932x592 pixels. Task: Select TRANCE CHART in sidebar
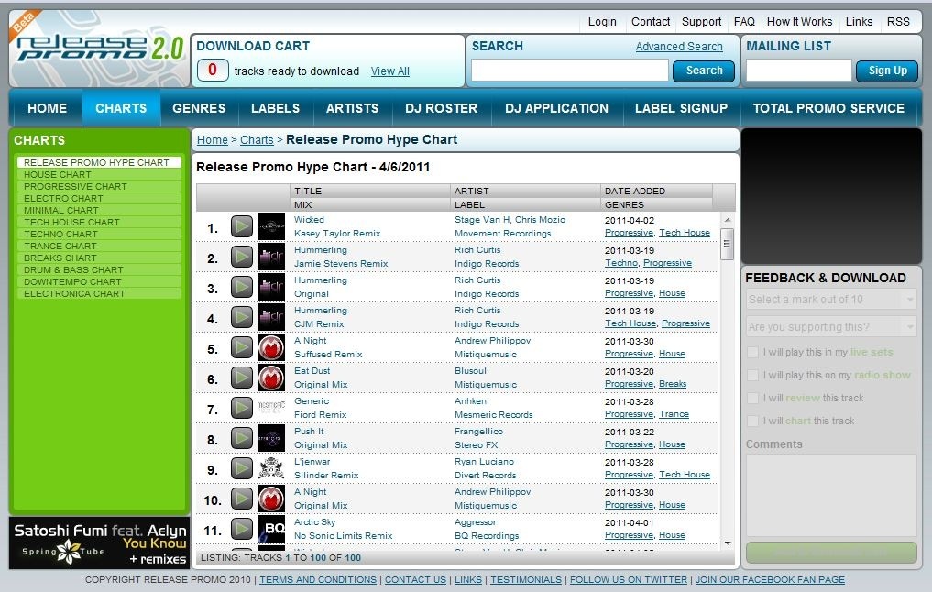(x=99, y=247)
